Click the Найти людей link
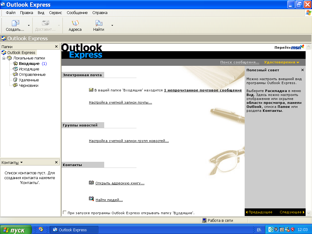The height and width of the screenshot is (234, 312). click(x=109, y=200)
